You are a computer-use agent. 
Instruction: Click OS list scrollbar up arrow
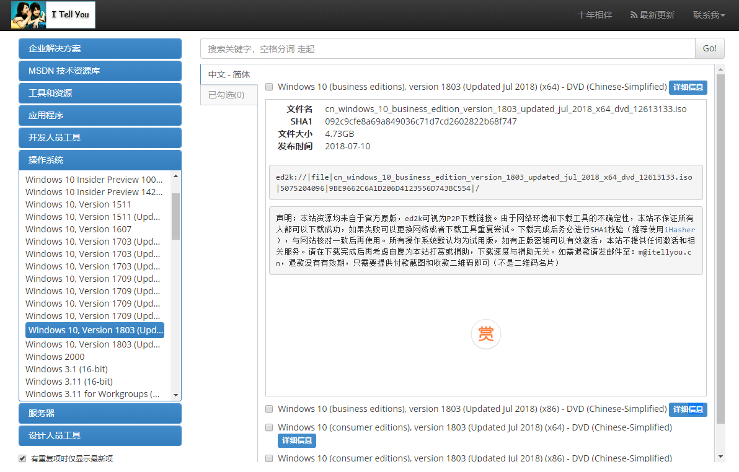click(x=176, y=176)
